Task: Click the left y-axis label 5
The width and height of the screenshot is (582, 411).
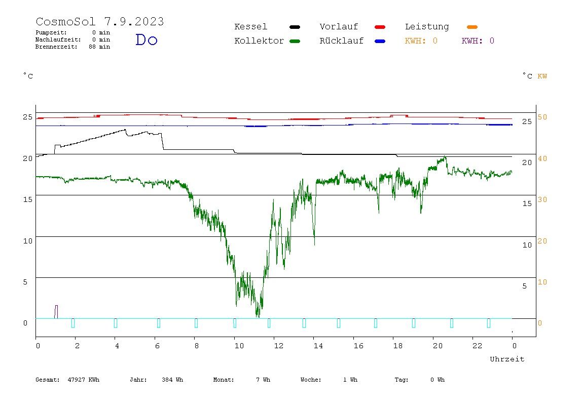Action: coord(25,282)
